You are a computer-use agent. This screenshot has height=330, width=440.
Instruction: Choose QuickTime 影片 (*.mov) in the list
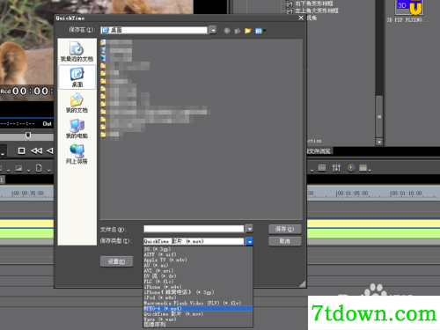197,314
